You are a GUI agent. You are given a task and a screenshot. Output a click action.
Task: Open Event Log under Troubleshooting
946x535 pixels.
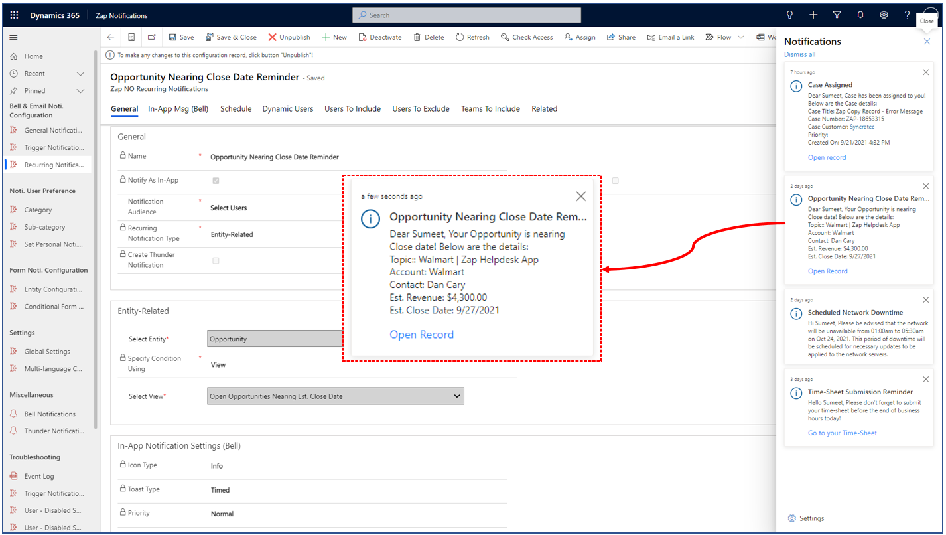coord(39,477)
